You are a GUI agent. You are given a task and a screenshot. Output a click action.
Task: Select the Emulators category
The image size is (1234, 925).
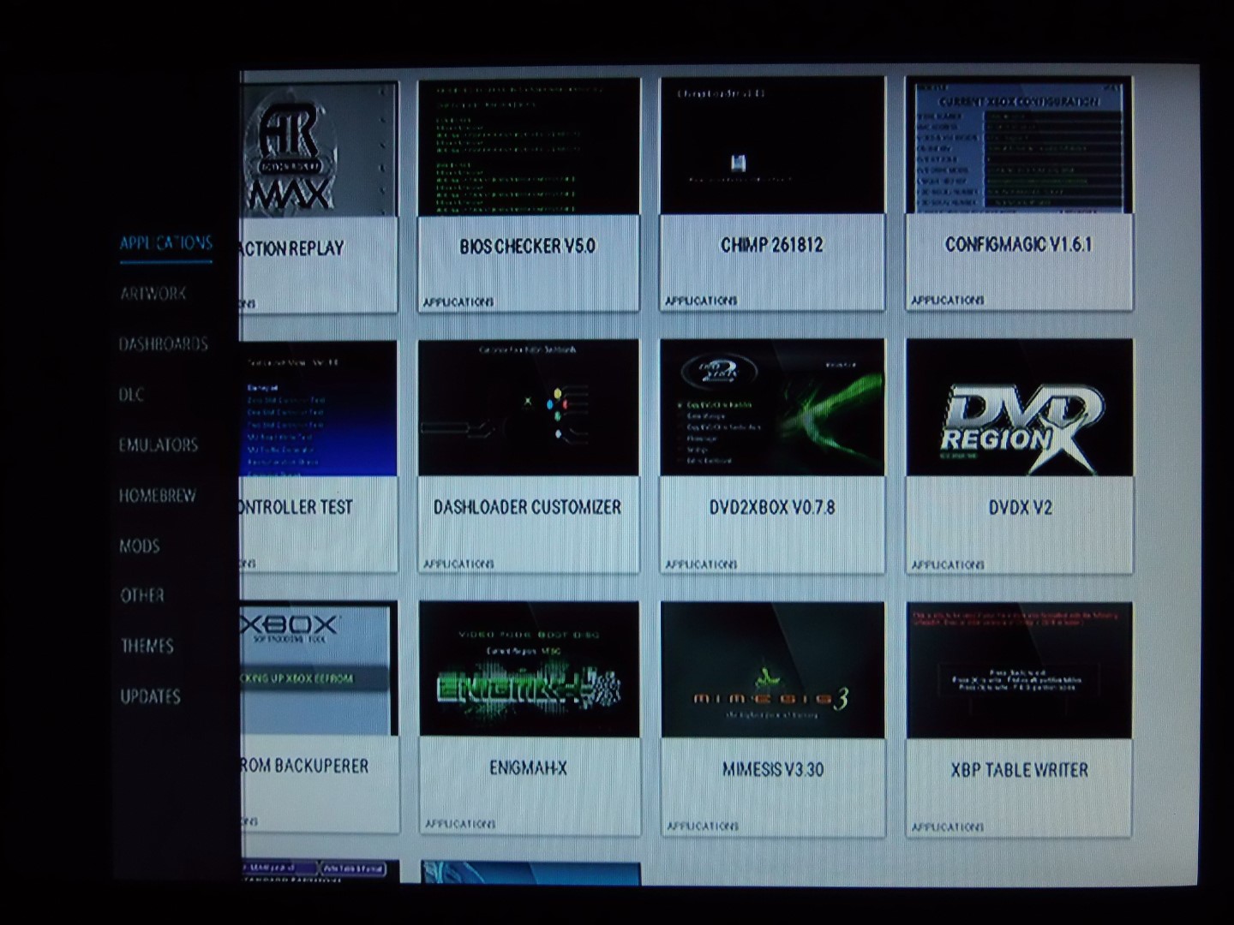coord(158,445)
